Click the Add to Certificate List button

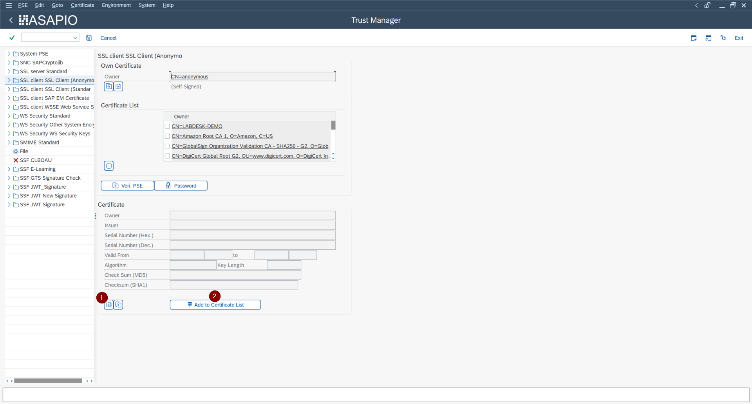click(215, 305)
